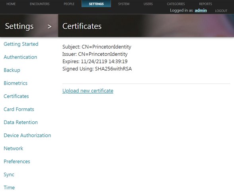This screenshot has width=234, height=193.
Task: Go to Data Retention settings
Action: click(21, 123)
